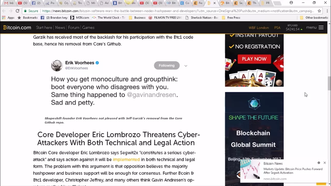The image size is (331, 186).
Task: Open the @ErikVoorhees handle
Action: (77, 68)
